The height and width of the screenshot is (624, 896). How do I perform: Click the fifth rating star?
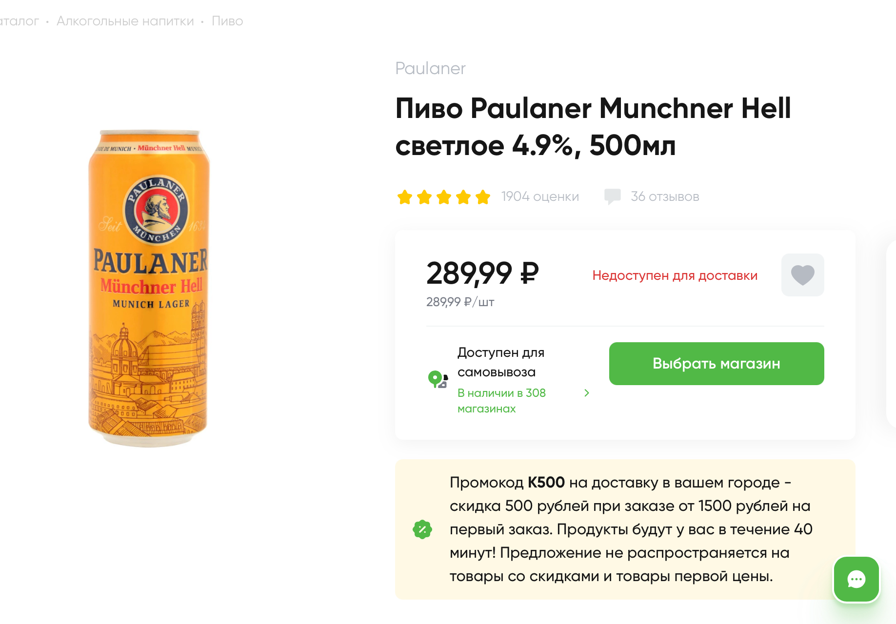point(483,197)
